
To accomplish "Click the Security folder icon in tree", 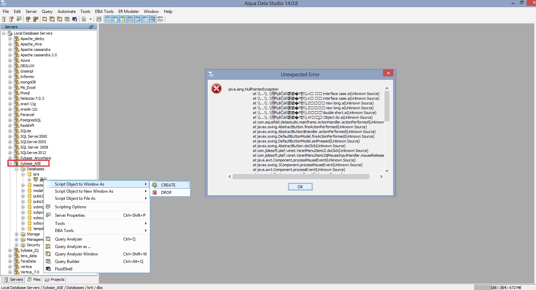I will [23, 245].
